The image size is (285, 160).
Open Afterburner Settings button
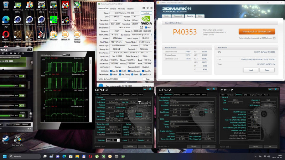coord(25,125)
